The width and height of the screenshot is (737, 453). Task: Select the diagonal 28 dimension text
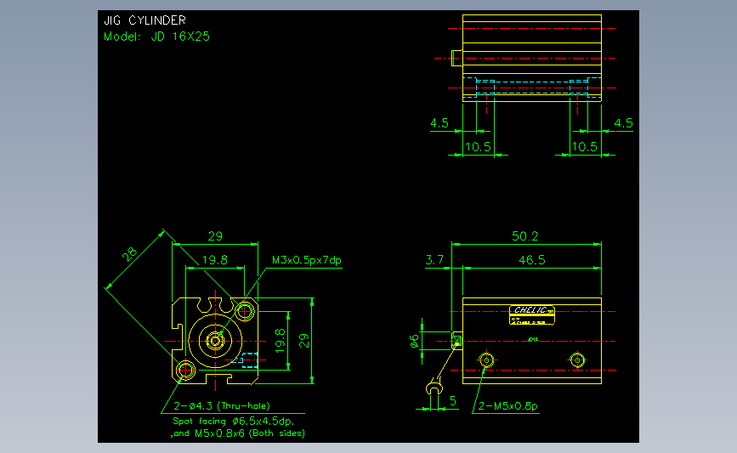click(130, 254)
